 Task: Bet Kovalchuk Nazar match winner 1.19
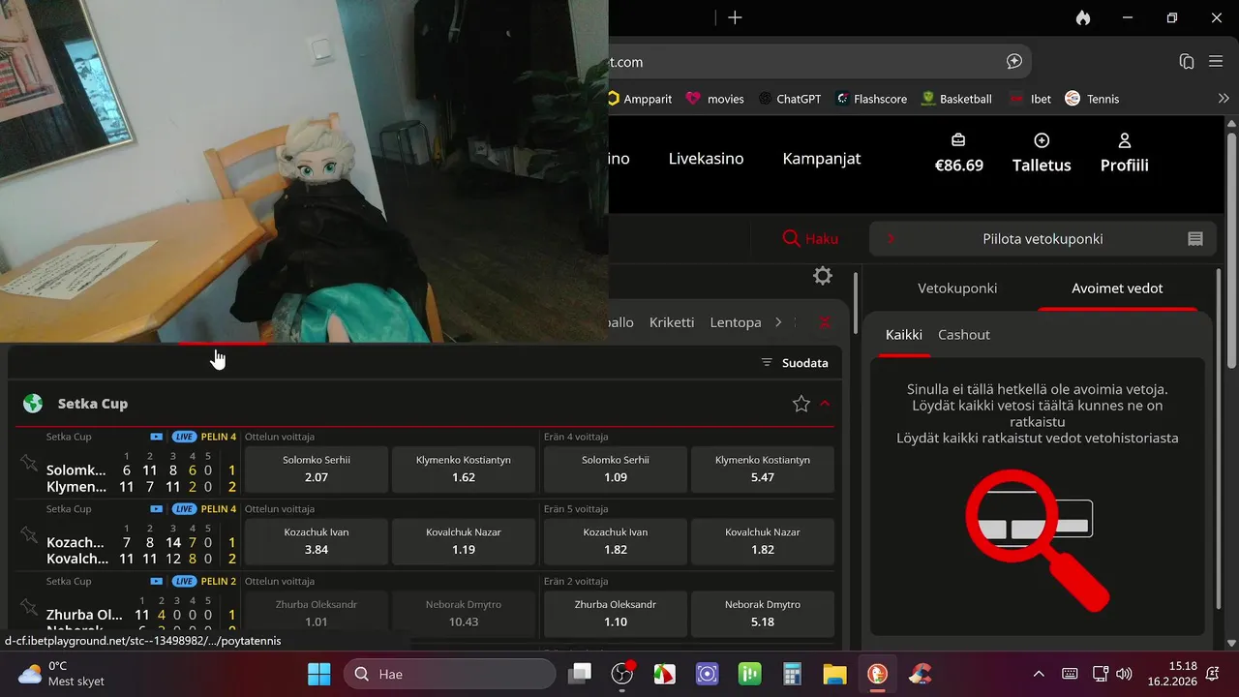click(x=464, y=541)
